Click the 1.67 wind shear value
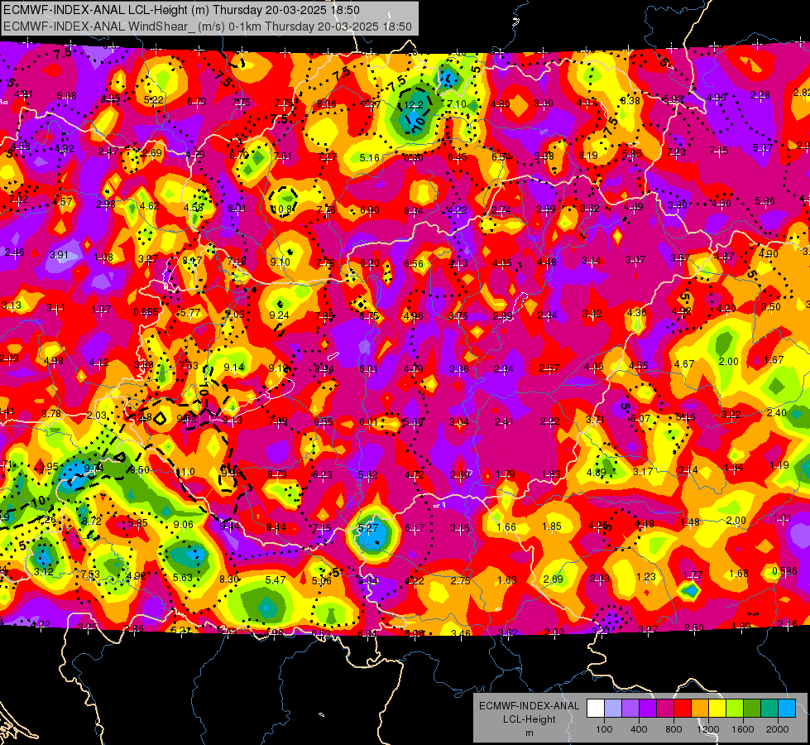 (x=774, y=359)
